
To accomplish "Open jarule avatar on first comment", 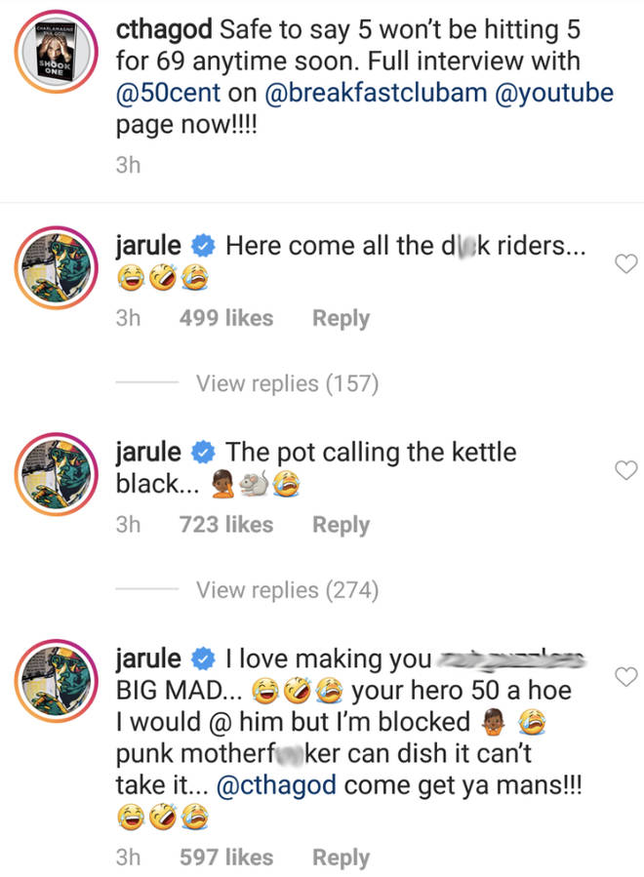I will (x=56, y=268).
